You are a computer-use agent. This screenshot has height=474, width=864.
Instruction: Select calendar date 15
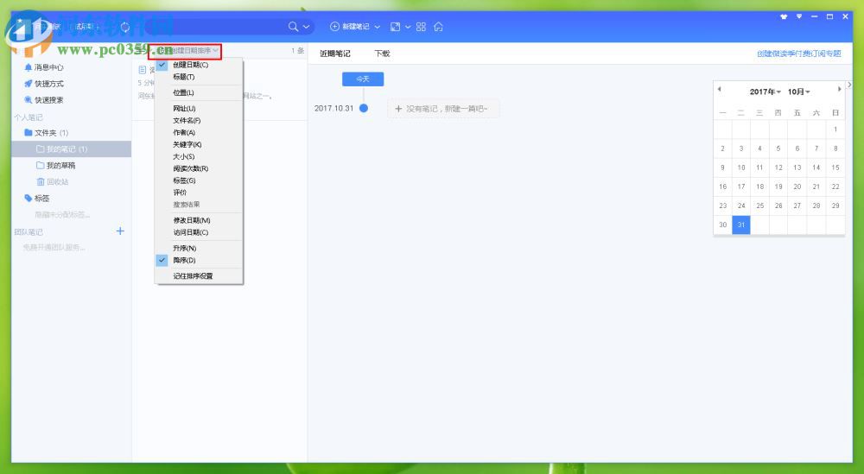[x=835, y=167]
